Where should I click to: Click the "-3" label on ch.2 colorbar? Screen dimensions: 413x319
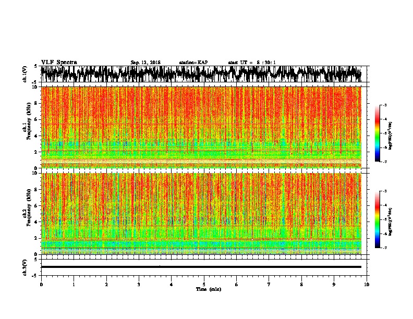[385, 191]
